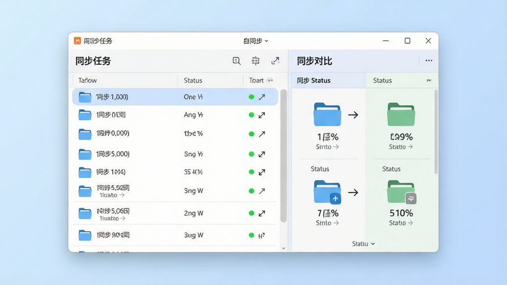This screenshot has height=285, width=507.
Task: Click the expand icon in the Ang Vr row
Action: click(x=262, y=115)
